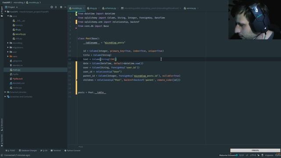Image resolution: width=281 pixels, height=158 pixels.
Task: Click the line separator LF status entry
Action: [x=247, y=155]
